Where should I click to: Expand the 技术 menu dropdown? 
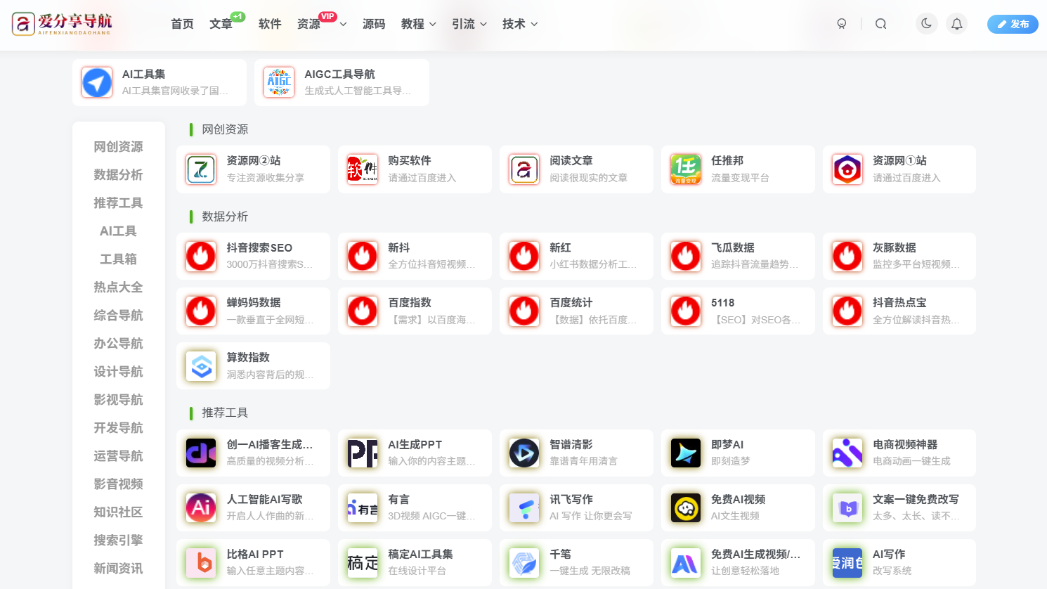pyautogui.click(x=534, y=24)
